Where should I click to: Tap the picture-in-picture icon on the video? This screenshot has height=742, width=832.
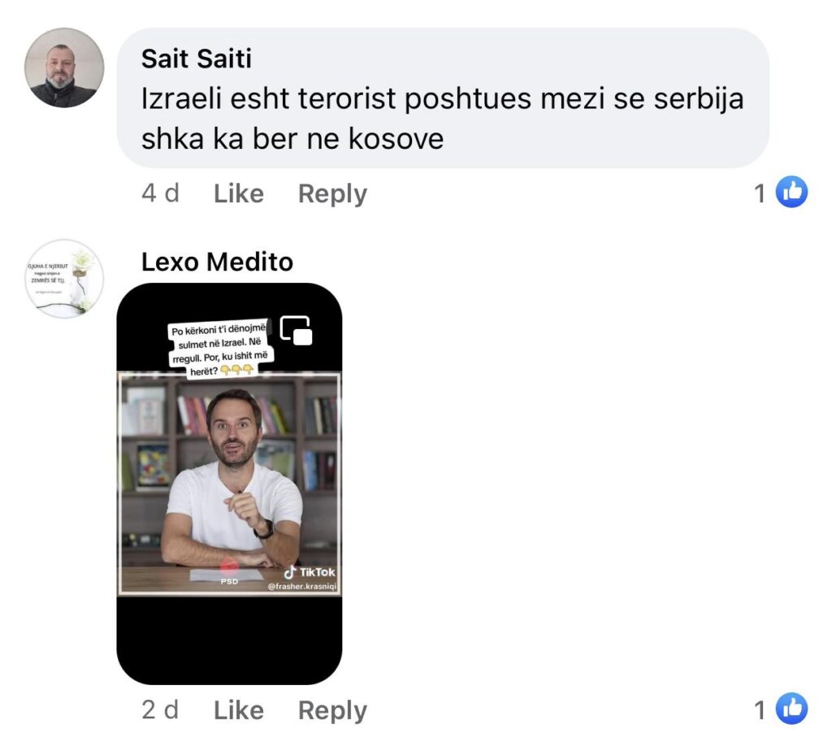[296, 331]
